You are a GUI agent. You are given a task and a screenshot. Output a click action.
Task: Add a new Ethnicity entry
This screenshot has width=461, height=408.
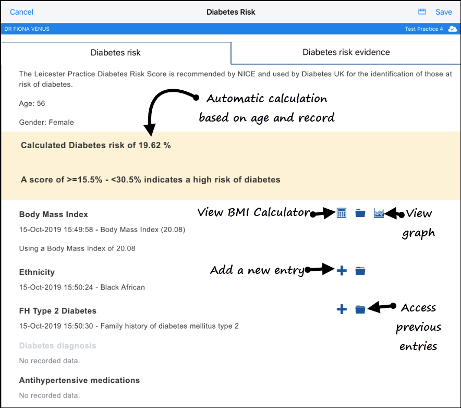coord(342,270)
